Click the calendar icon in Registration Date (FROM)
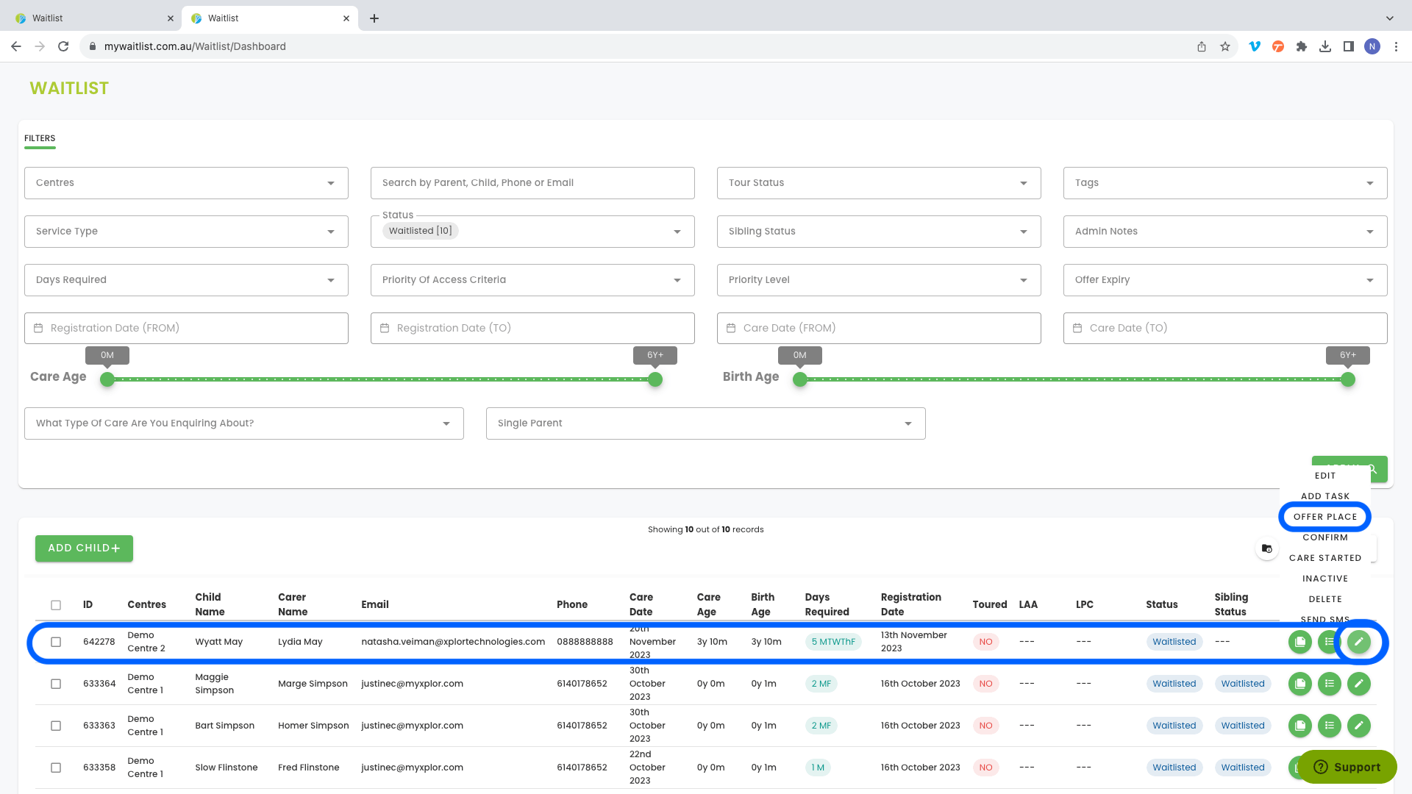The height and width of the screenshot is (794, 1412). coord(38,329)
